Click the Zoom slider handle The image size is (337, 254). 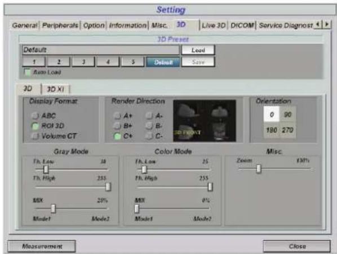259,169
